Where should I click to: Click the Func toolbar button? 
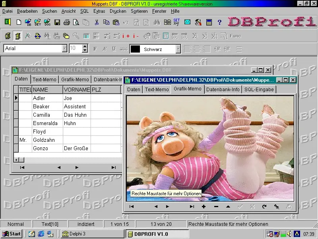[235, 36]
